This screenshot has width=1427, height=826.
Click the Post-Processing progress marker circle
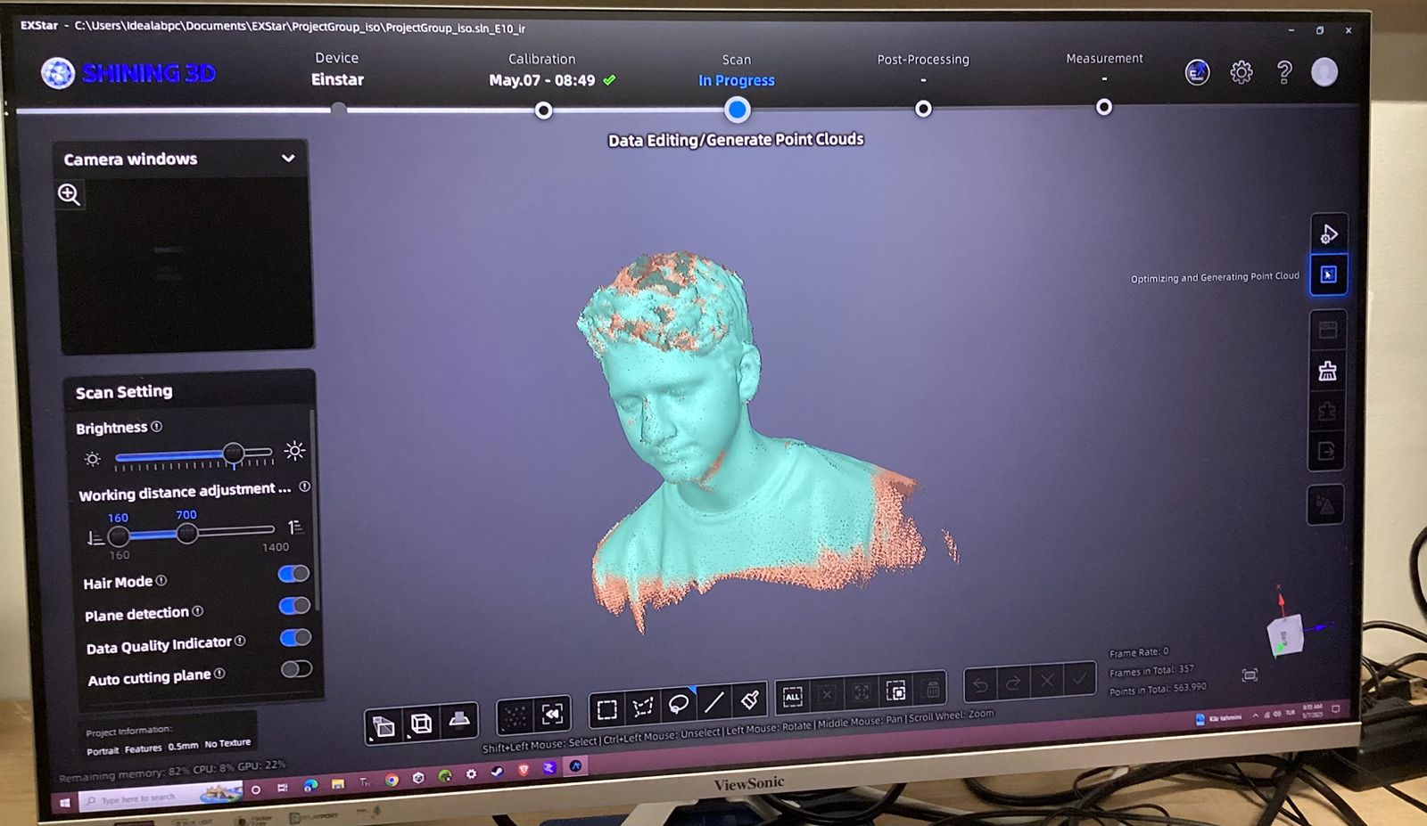pyautogui.click(x=923, y=109)
